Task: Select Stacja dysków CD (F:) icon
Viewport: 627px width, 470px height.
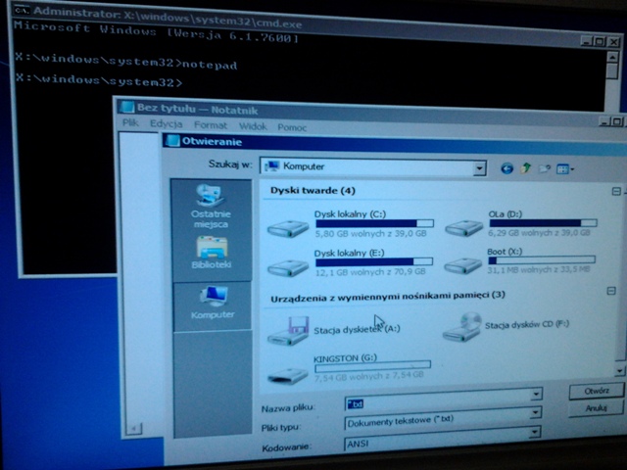Action: tap(462, 327)
